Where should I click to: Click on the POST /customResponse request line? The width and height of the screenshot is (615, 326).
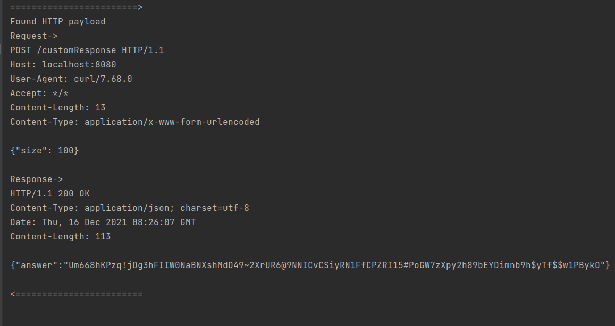click(87, 50)
